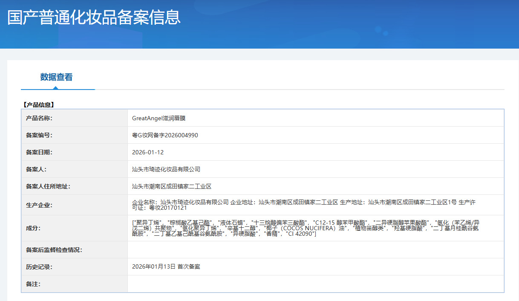This screenshot has width=519, height=301.
Task: Click the 生产企业 label cell
Action: (x=75, y=205)
